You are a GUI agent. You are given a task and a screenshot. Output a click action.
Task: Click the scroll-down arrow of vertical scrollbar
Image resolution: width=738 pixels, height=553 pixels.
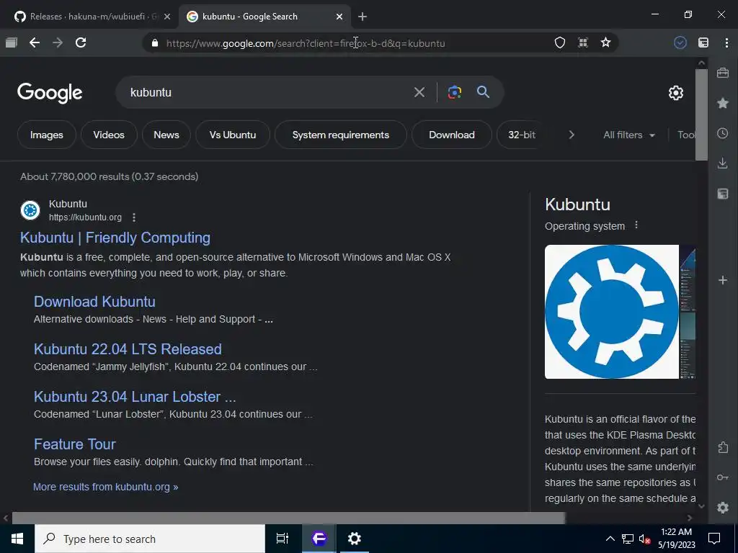coord(701,506)
